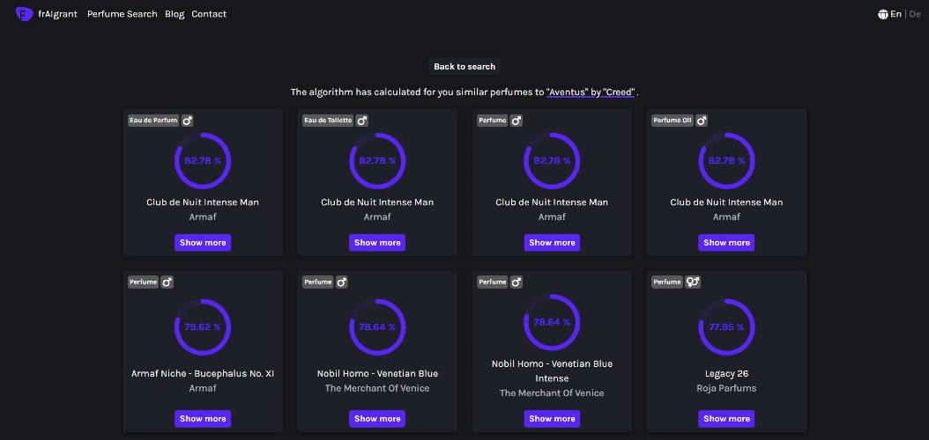The image size is (929, 440).
Task: Click the frAIgrant purple logo icon
Action: [25, 13]
